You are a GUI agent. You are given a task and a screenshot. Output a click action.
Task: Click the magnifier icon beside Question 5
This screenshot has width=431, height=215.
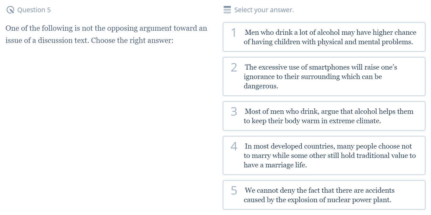point(10,10)
